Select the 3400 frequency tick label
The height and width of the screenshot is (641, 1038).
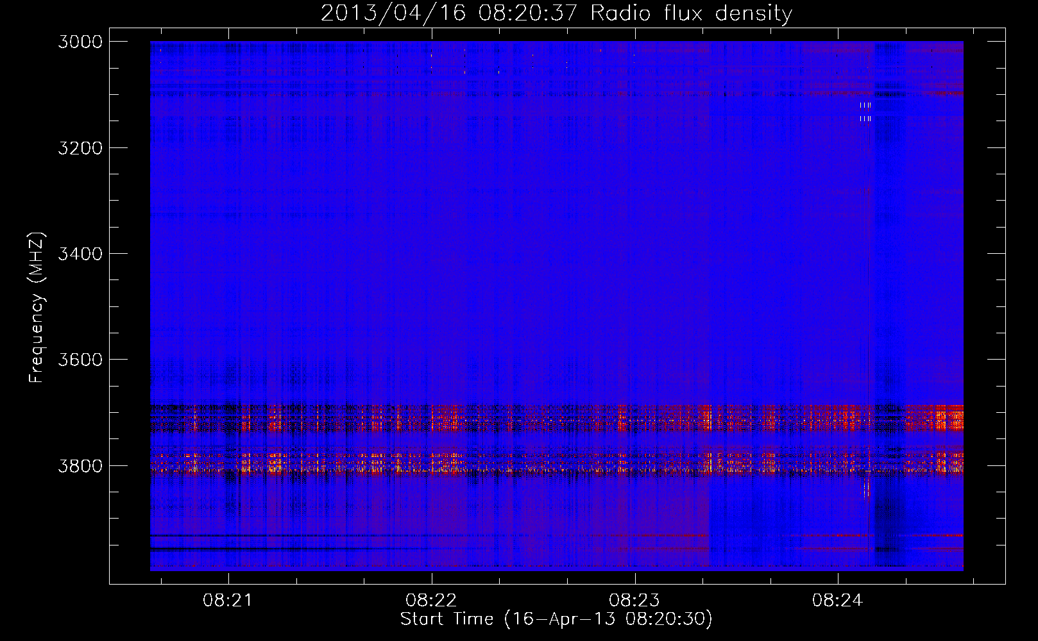[80, 254]
